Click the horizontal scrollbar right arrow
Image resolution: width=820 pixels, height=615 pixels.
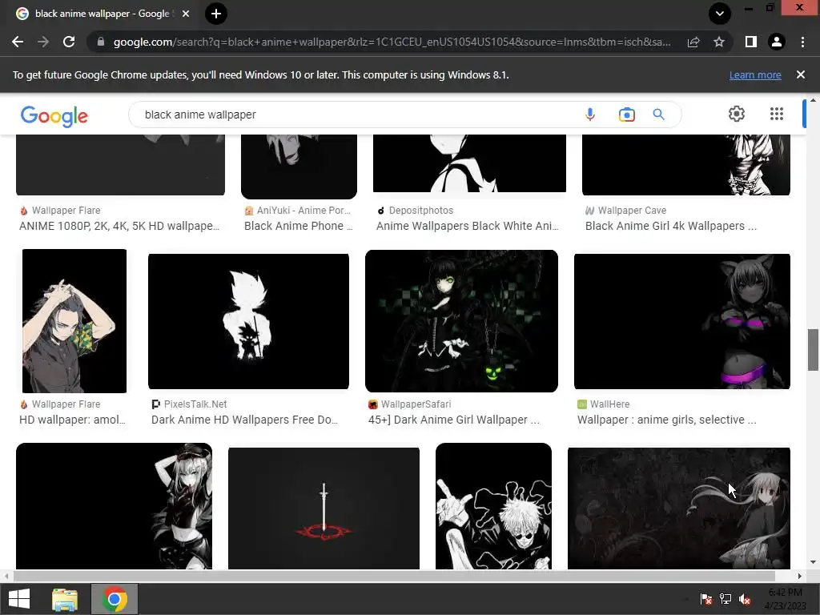tap(800, 576)
